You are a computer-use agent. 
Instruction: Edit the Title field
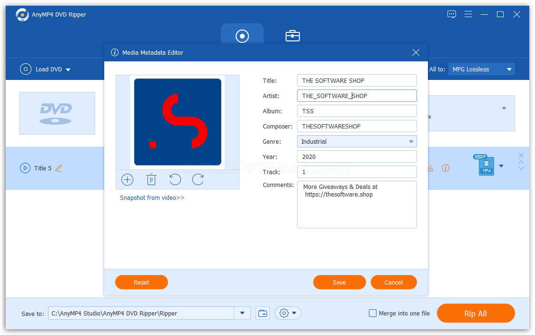(x=357, y=80)
